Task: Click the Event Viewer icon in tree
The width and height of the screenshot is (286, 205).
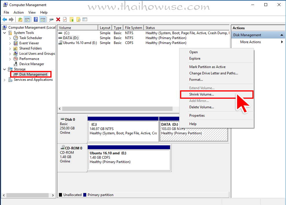Action: 16,43
